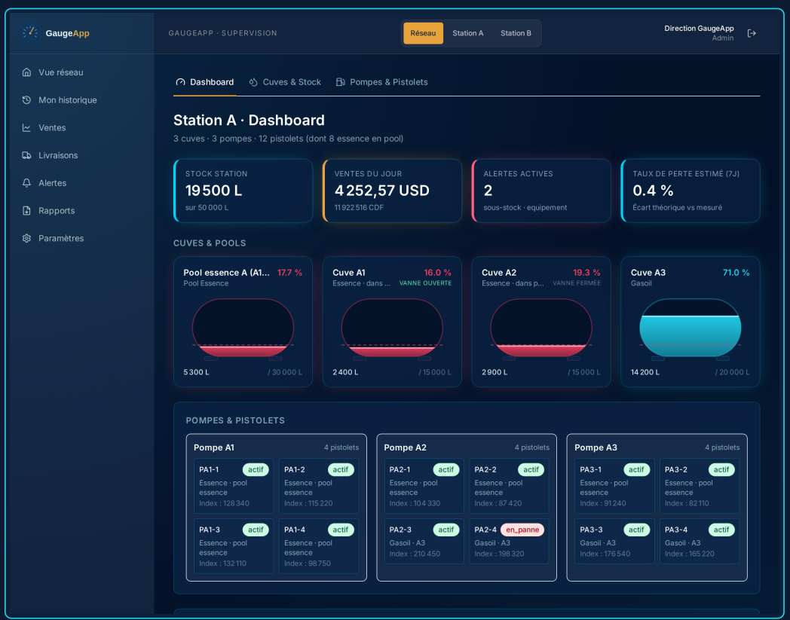Click the Taux de perte estimé card

point(690,191)
